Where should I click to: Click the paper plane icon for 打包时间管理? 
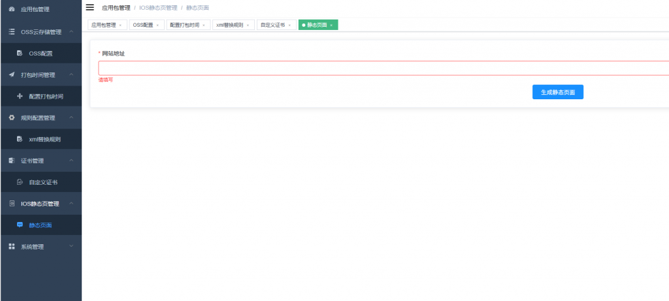[12, 74]
